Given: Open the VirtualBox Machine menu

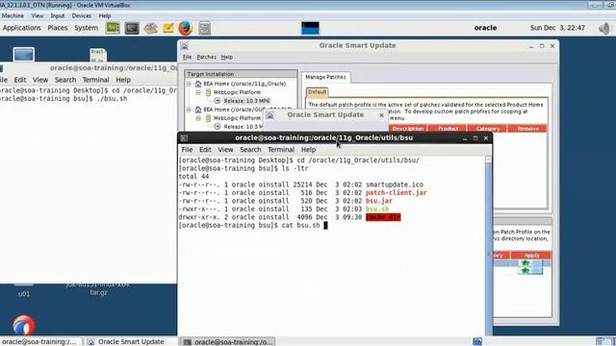Looking at the screenshot, I should click(x=13, y=15).
